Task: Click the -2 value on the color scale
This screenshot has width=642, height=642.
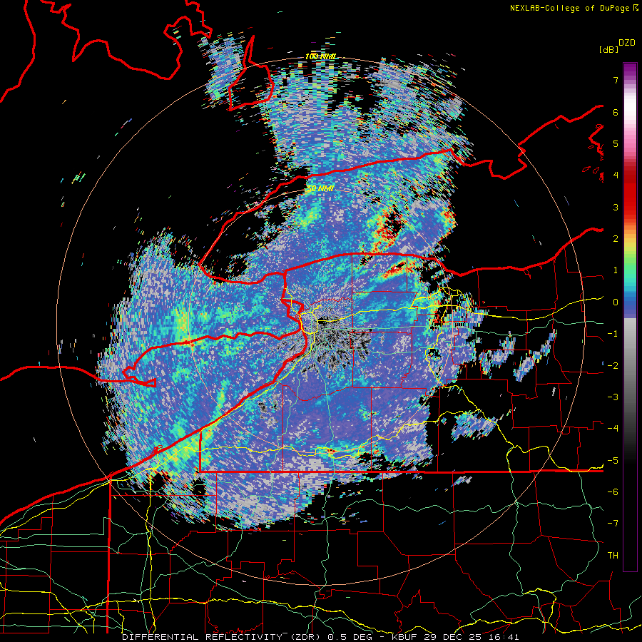Action: (613, 366)
